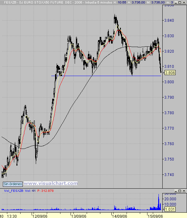The image size is (187, 218).
Task: Click the 'M: 3.736,00' value in title
Action: 156,2
